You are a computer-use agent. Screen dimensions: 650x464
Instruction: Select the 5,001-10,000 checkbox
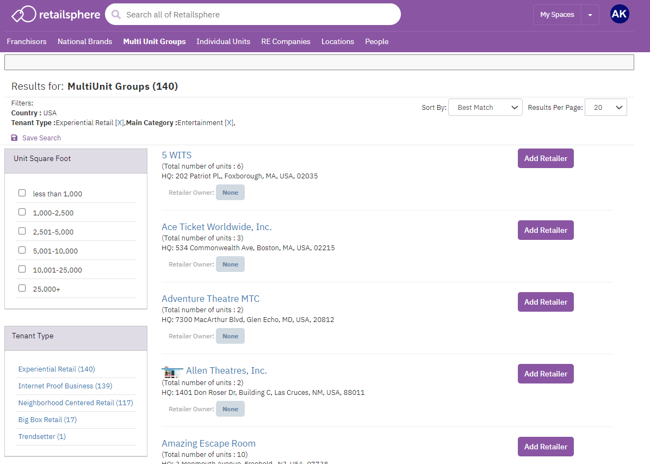[22, 250]
